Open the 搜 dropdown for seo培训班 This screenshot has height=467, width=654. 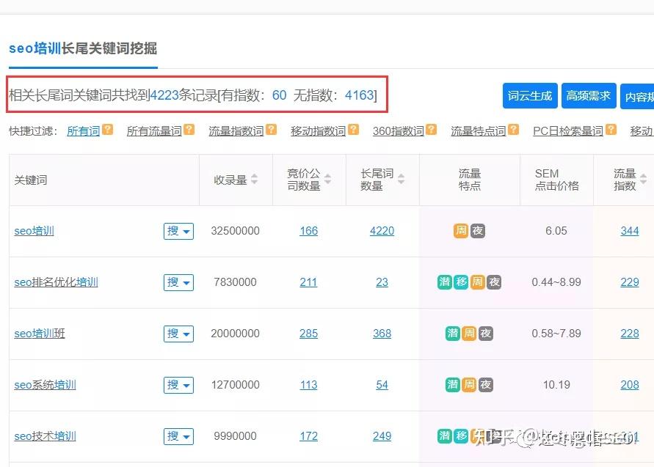[x=178, y=334]
